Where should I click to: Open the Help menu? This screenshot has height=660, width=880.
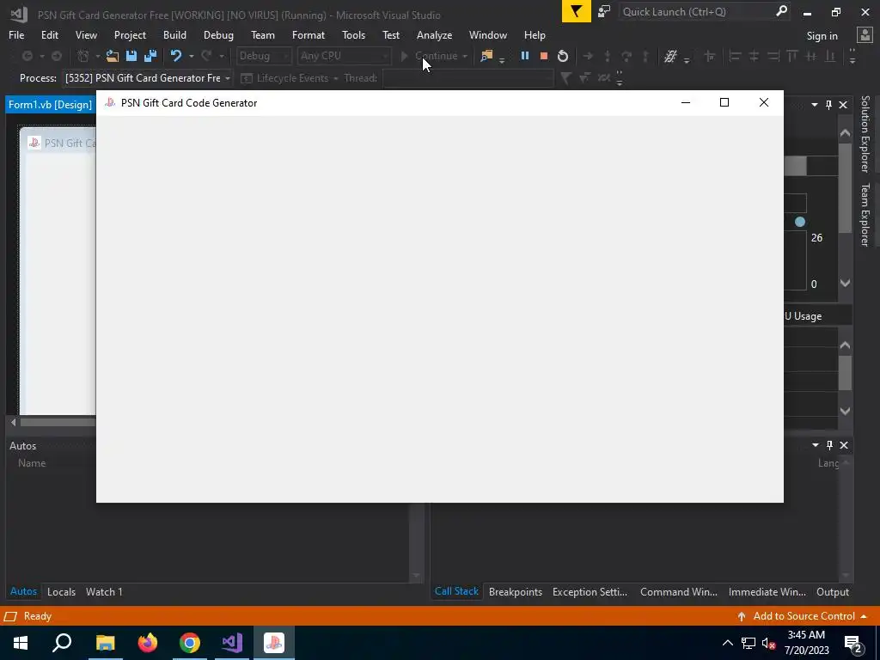click(x=535, y=34)
